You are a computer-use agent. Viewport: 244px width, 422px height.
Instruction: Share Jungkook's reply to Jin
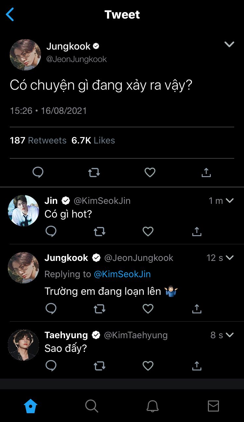click(197, 309)
